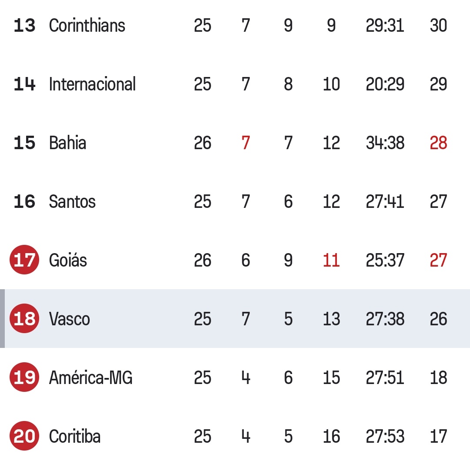
Task: Select the Bahia team name
Action: click(67, 143)
